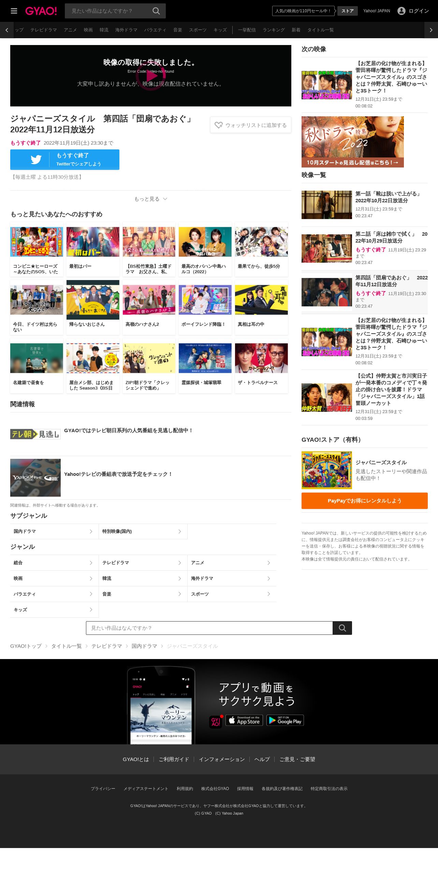The height and width of the screenshot is (876, 438).
Task: Click インフォメーション footer link
Action: 222,759
